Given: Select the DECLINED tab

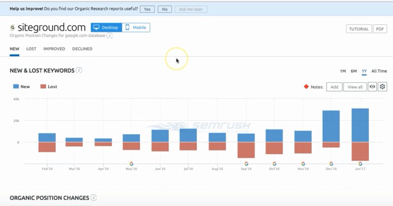Looking at the screenshot, I should click(x=82, y=49).
